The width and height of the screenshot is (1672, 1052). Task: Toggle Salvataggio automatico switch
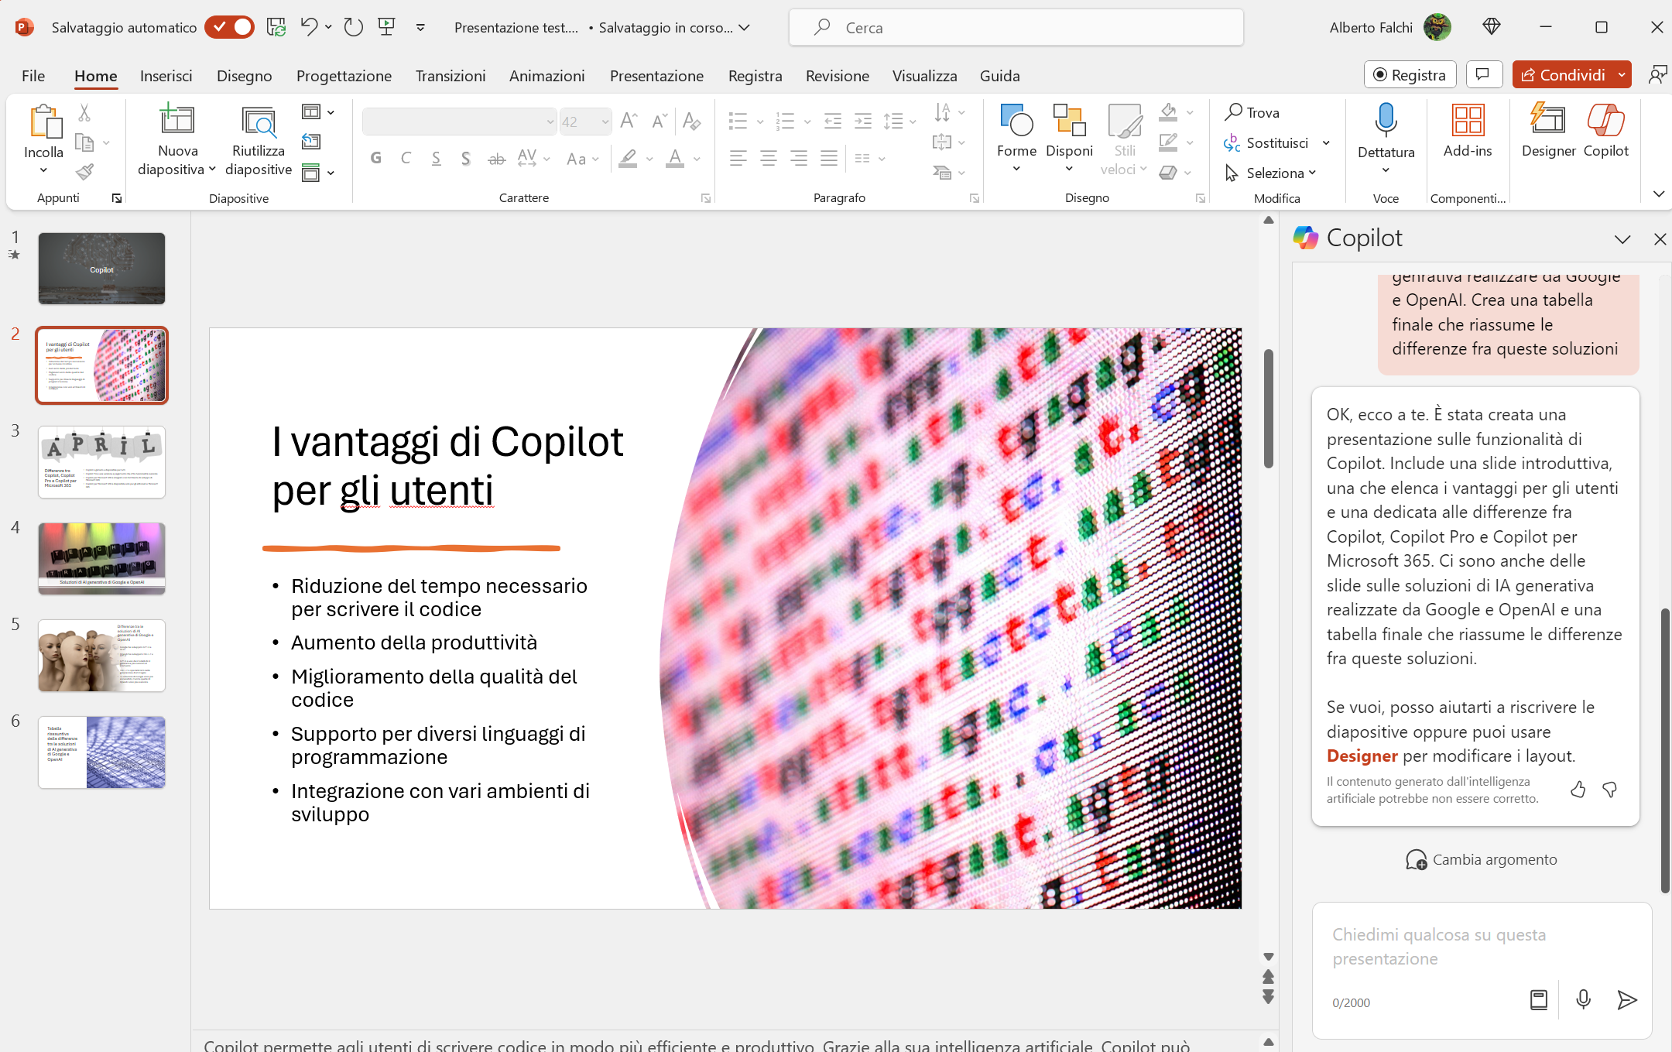coord(229,27)
